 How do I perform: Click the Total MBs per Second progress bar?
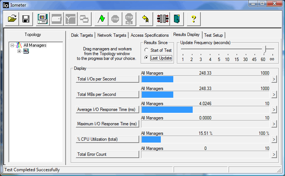(x=205, y=94)
